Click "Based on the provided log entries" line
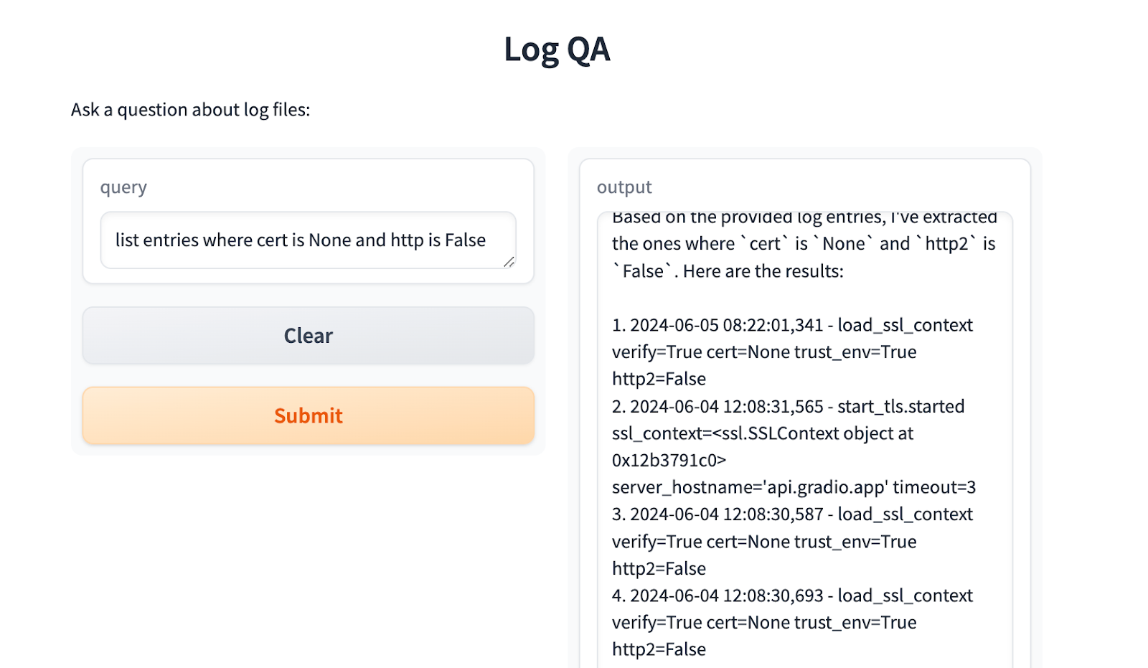Viewport: 1148px width, 668px height. 804,217
